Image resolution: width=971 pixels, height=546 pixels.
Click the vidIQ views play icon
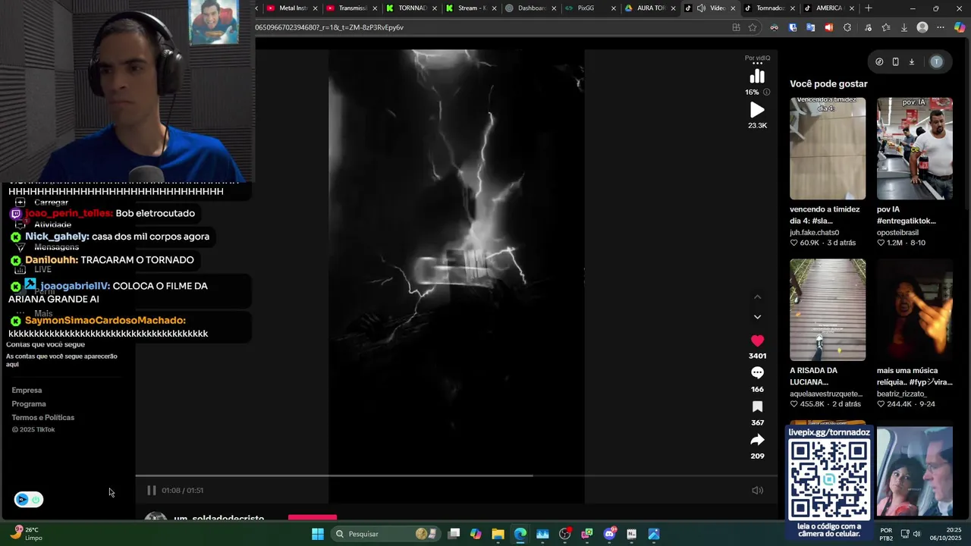[x=757, y=110]
